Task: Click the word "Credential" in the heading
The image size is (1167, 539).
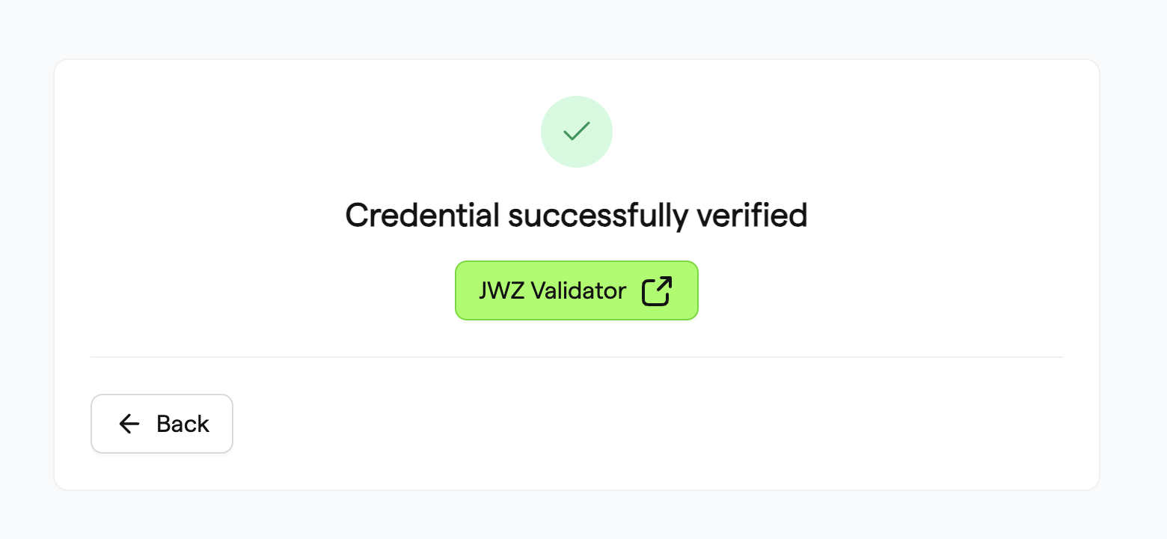Action: pos(422,216)
